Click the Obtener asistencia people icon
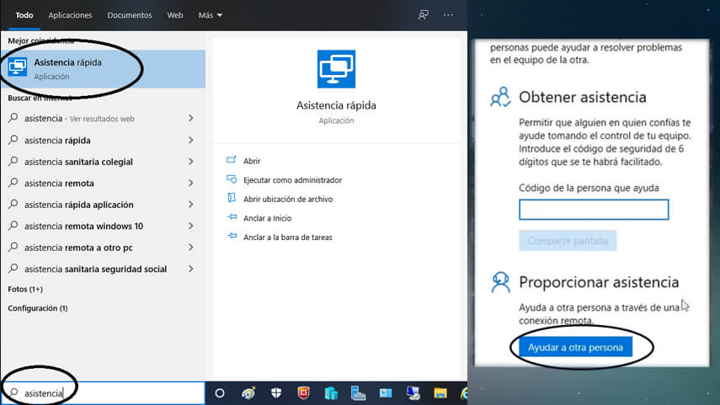 (x=500, y=97)
